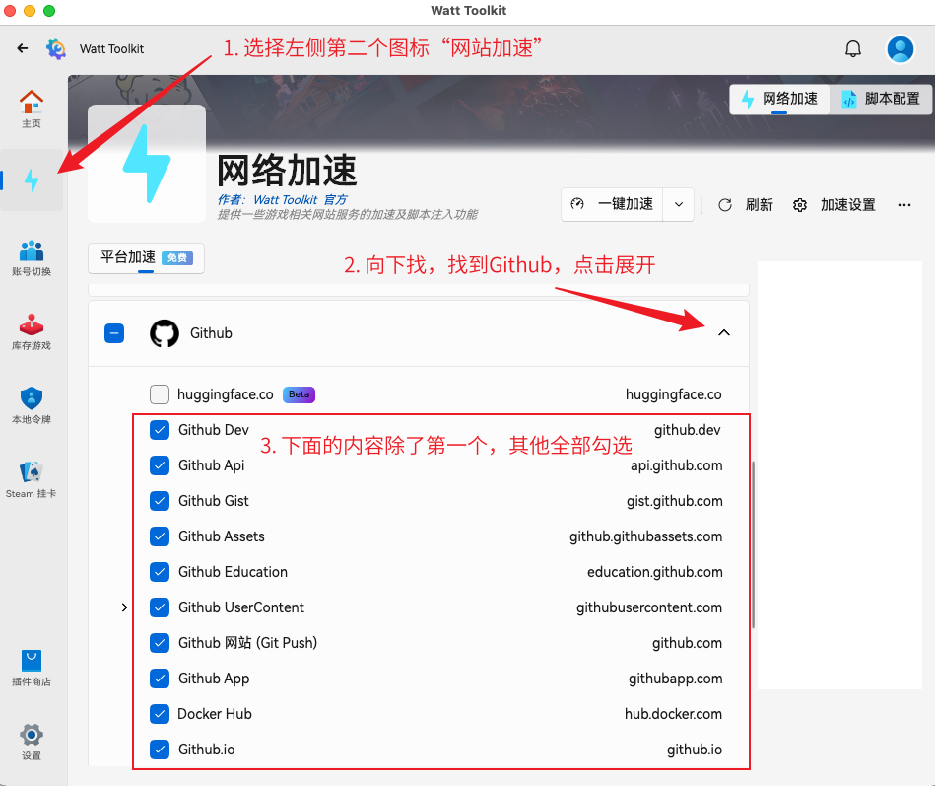Uncheck the Docker Hub checkbox

[x=160, y=714]
